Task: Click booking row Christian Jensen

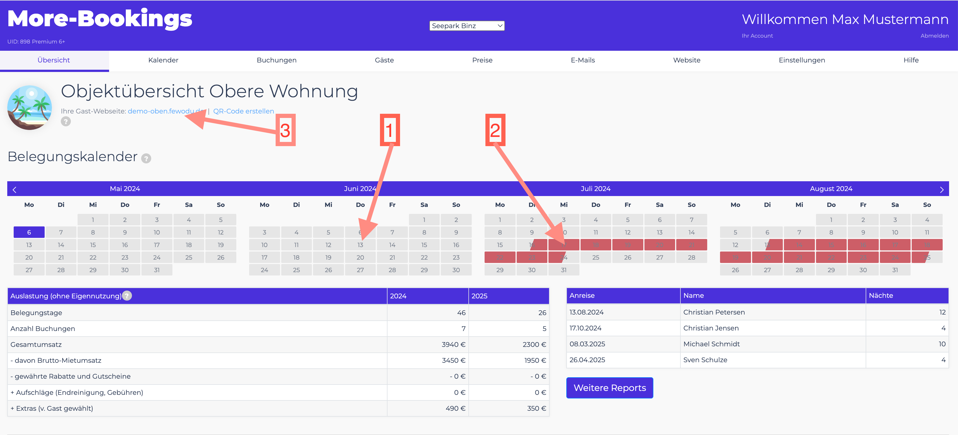Action: pyautogui.click(x=757, y=328)
